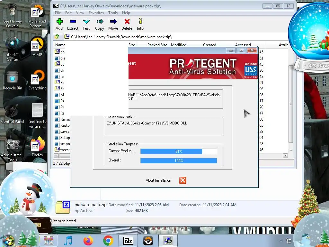Open Firefox from the taskbar
Screen dimensions: 329x247
pos(88,241)
